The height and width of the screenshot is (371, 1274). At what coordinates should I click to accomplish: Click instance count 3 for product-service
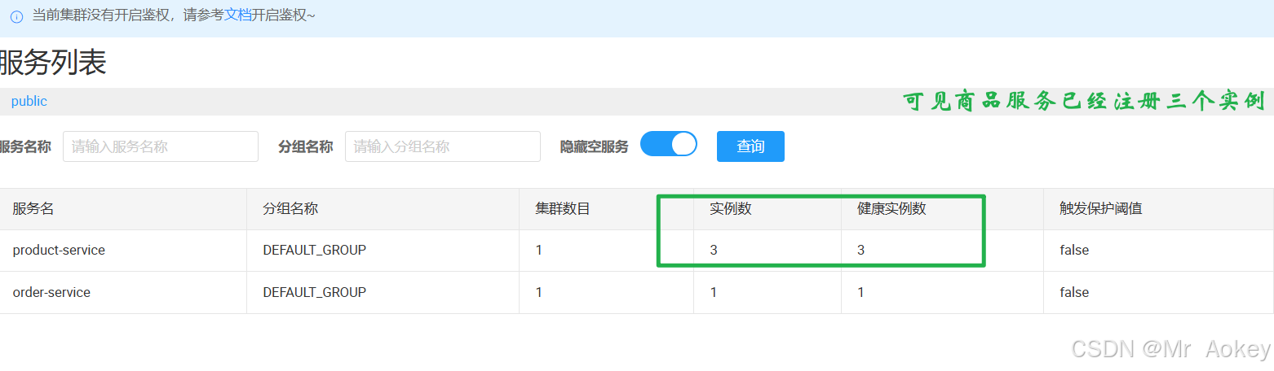pyautogui.click(x=714, y=251)
